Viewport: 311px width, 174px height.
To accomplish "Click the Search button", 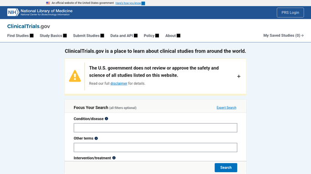I will point(226,168).
